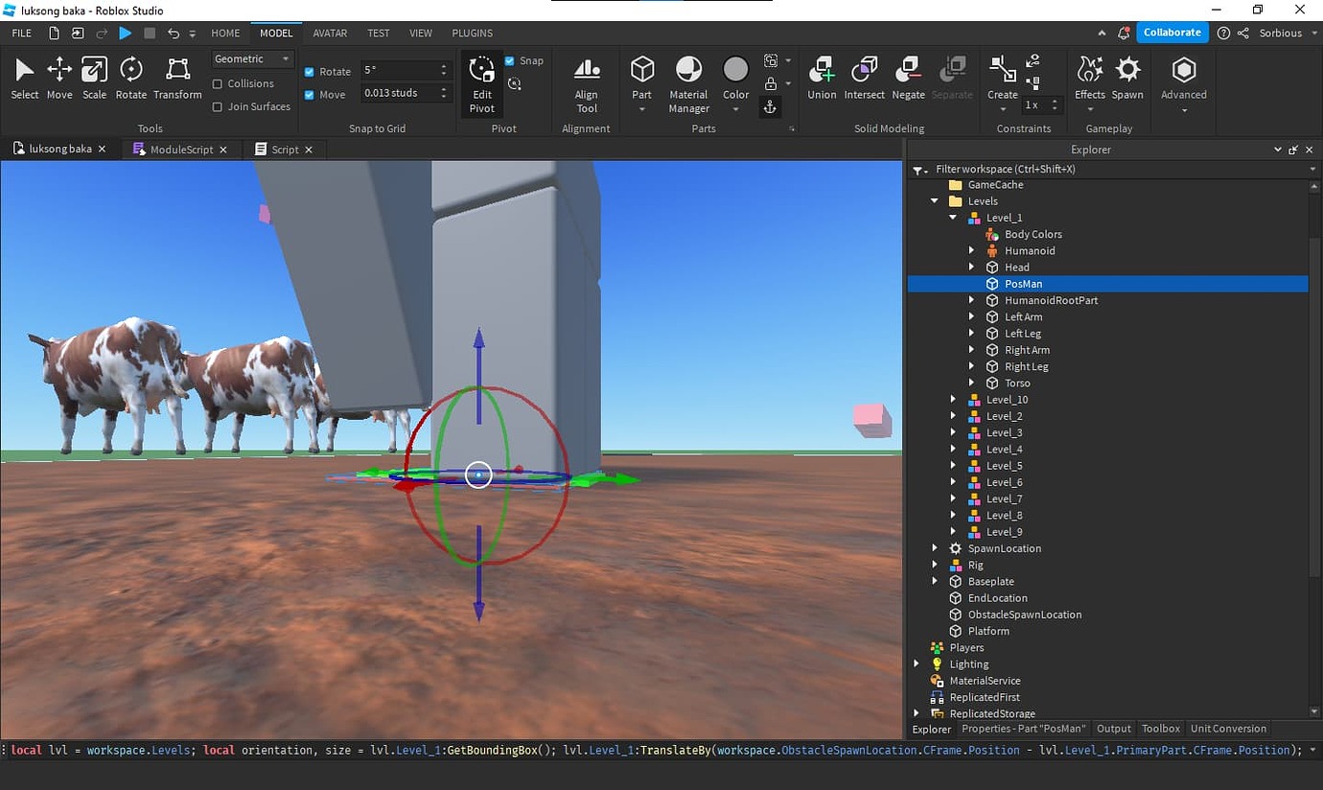This screenshot has height=790, width=1323.
Task: Perform a Union solid modeling operation
Action: (x=822, y=77)
